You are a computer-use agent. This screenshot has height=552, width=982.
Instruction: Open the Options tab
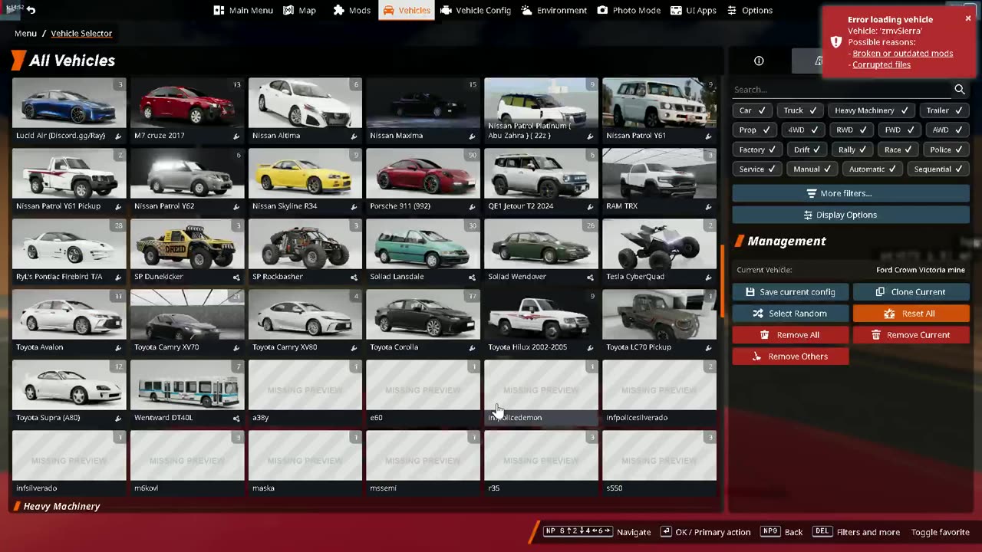(x=750, y=10)
